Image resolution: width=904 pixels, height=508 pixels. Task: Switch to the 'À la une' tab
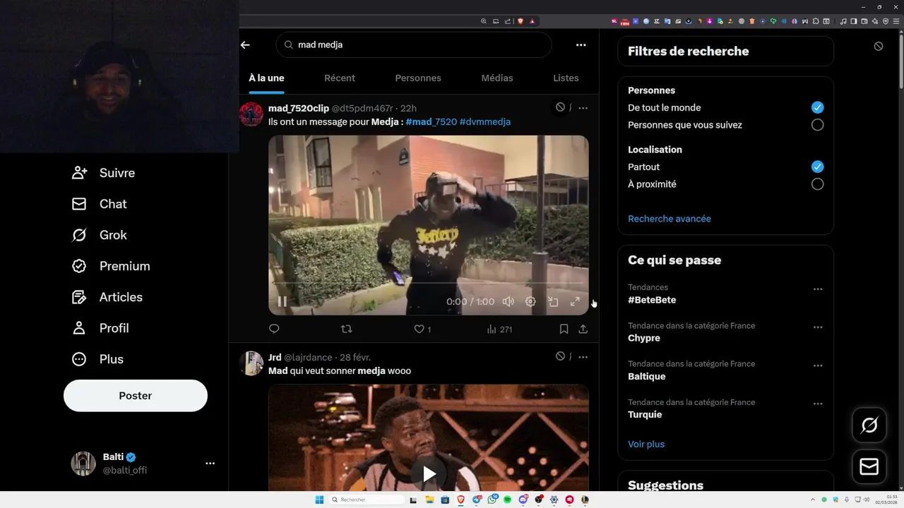(x=266, y=78)
